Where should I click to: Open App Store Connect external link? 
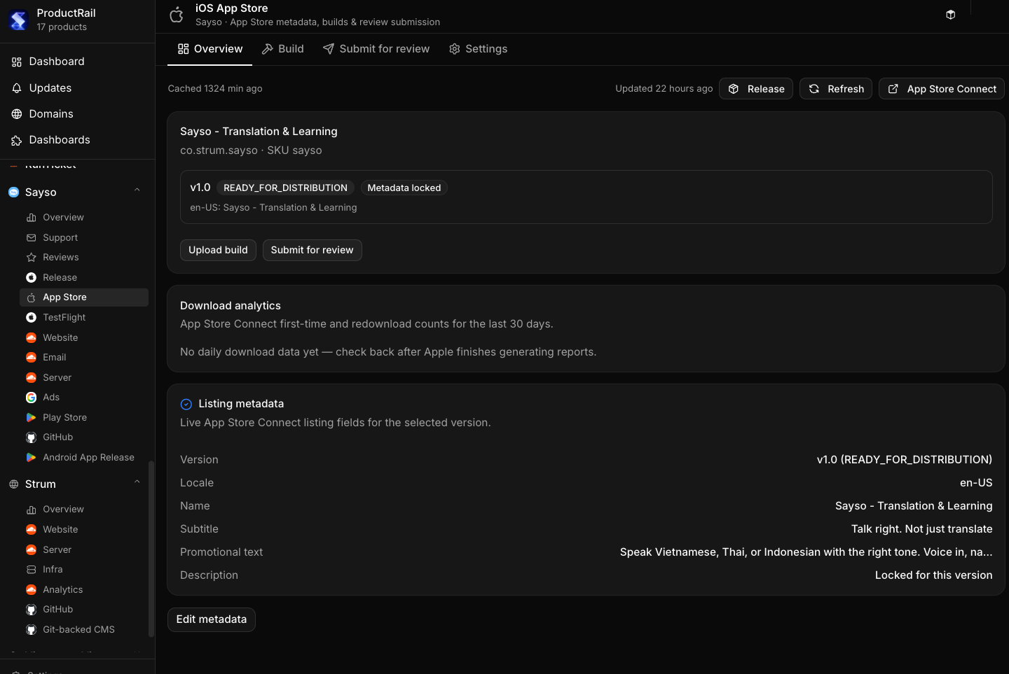click(x=942, y=89)
